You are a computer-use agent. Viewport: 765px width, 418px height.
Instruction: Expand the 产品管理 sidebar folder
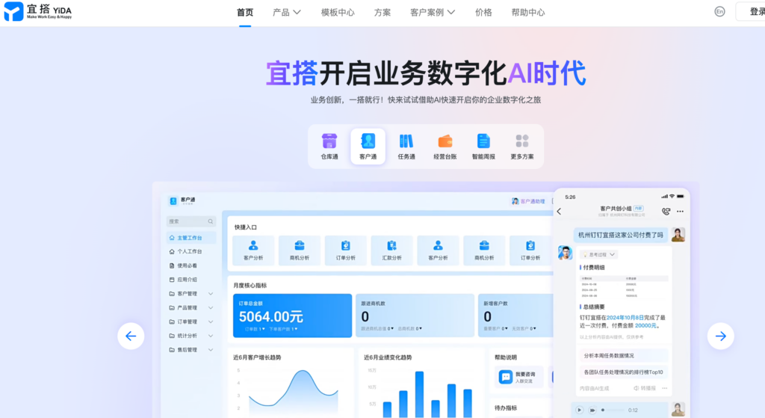[x=211, y=307]
